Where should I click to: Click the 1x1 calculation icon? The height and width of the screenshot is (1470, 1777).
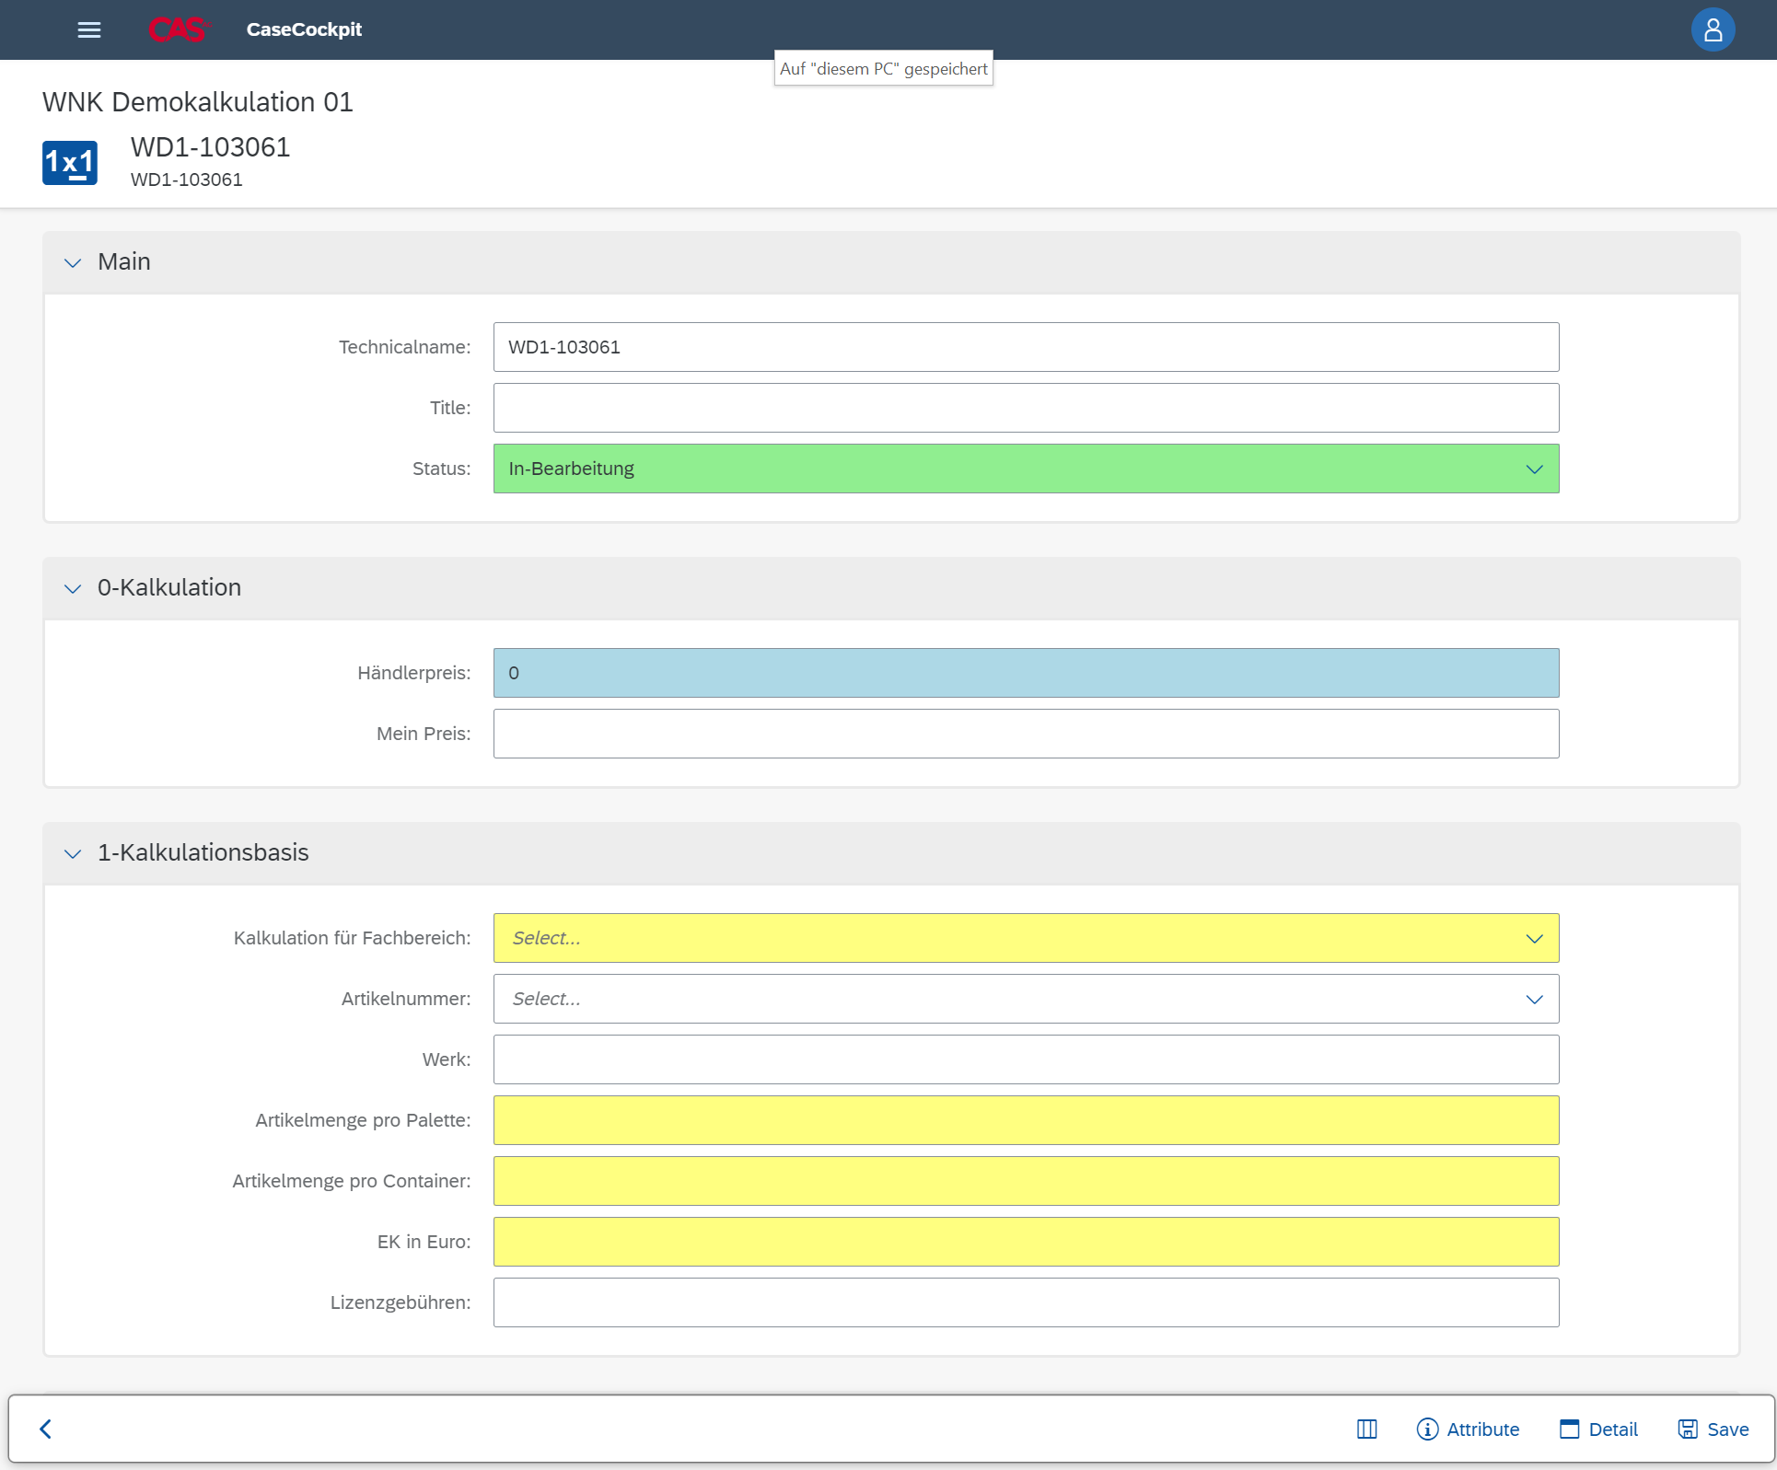click(x=70, y=163)
